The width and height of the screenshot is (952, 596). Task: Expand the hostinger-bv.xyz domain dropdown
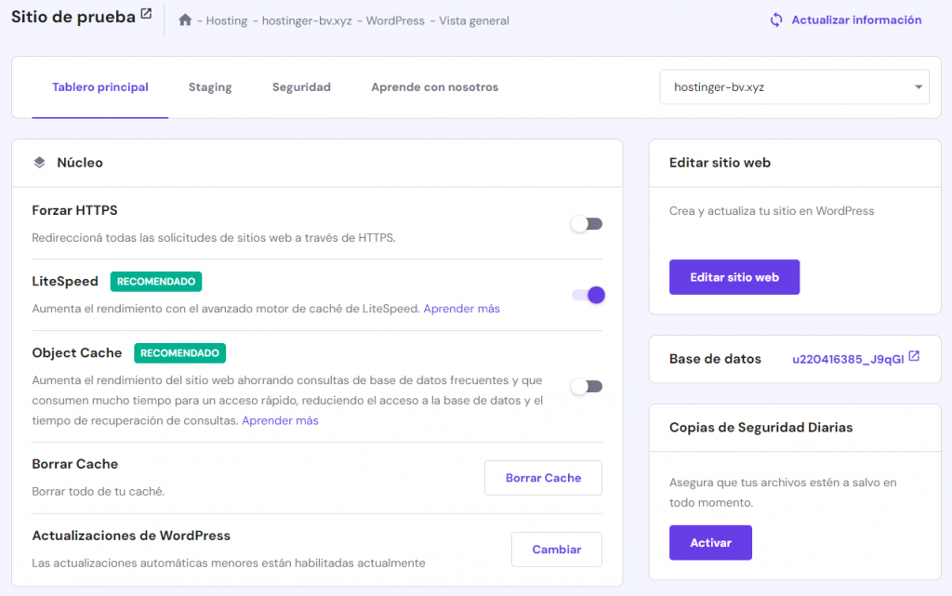coord(794,86)
